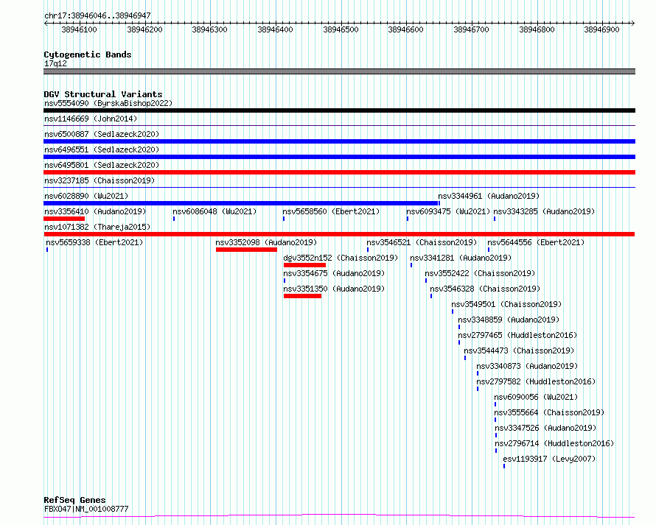Select the gray 17q12 cytogenetic band bar

point(339,71)
